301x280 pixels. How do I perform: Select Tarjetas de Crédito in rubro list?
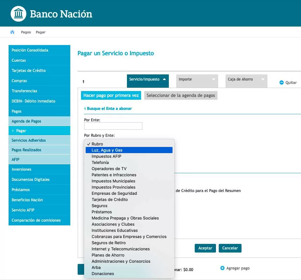point(129,199)
